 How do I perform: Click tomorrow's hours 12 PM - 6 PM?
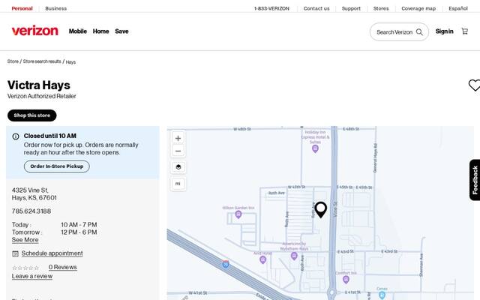(x=79, y=232)
